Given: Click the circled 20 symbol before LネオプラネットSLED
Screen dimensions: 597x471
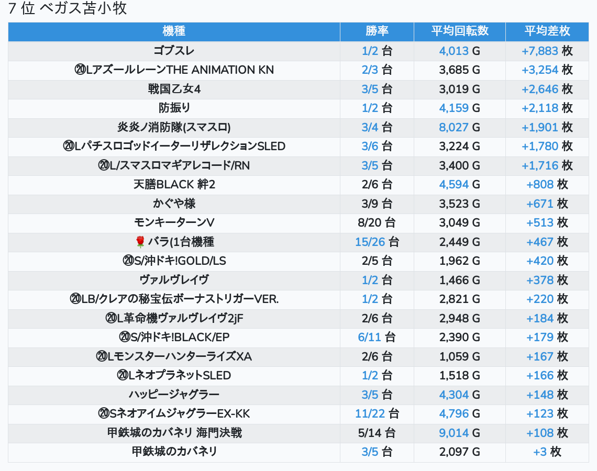Looking at the screenshot, I should click(123, 376).
